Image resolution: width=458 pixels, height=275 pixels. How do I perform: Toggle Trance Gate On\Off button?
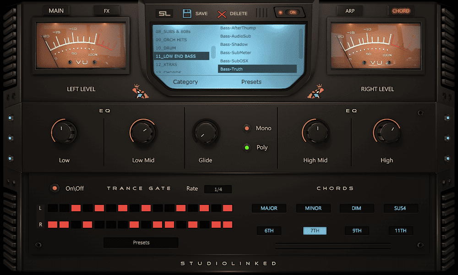55,188
